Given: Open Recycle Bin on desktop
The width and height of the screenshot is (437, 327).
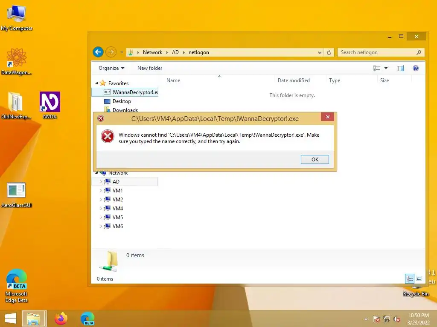Looking at the screenshot, I should [x=416, y=290].
